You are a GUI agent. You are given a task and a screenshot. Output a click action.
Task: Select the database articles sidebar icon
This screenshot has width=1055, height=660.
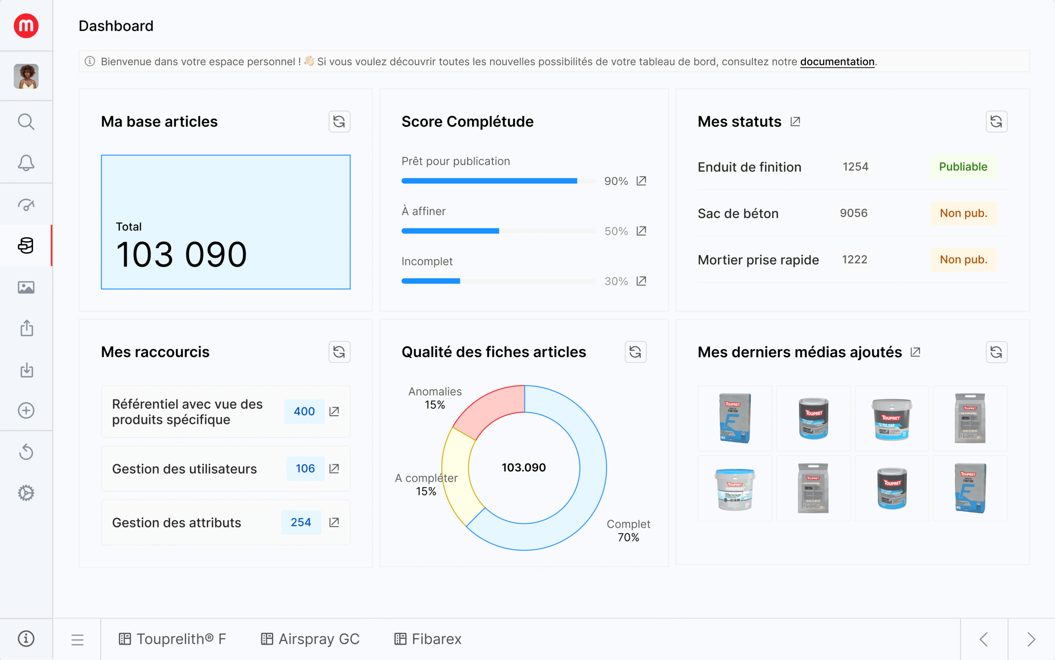point(26,245)
